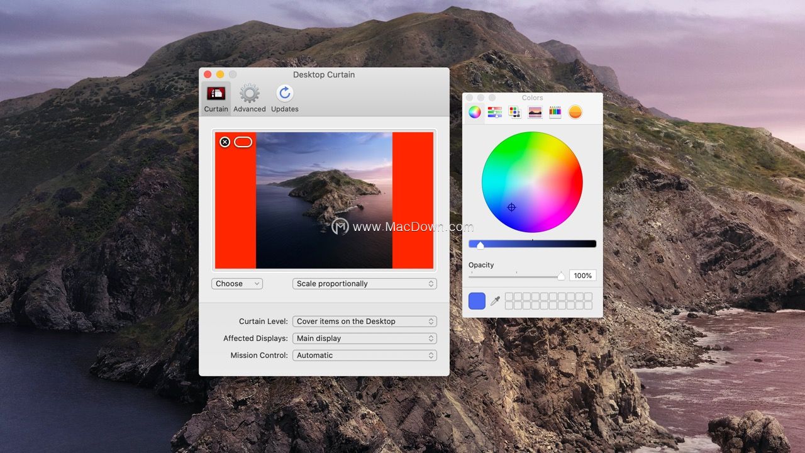Screen dimensions: 805x453
Task: Open the Affected Displays dropdown
Action: tap(364, 338)
